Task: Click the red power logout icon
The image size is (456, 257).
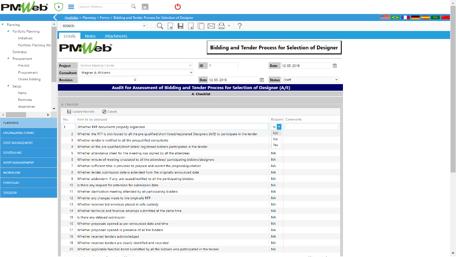Action: 178,7
